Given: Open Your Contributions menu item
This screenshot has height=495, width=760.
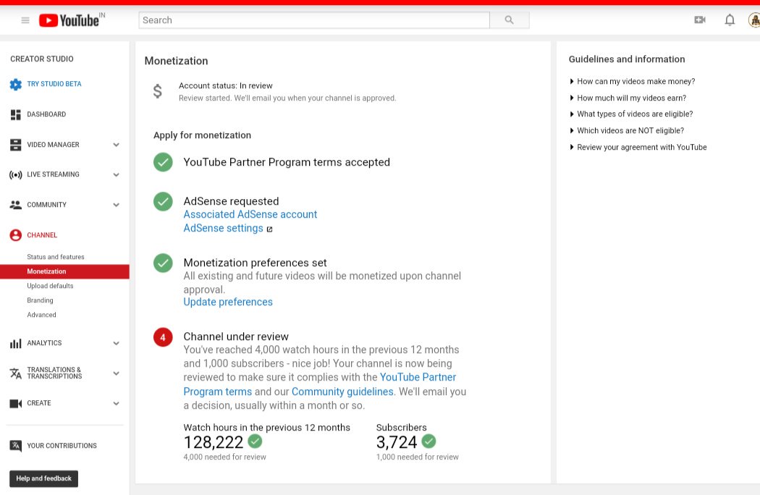Looking at the screenshot, I should pyautogui.click(x=62, y=446).
